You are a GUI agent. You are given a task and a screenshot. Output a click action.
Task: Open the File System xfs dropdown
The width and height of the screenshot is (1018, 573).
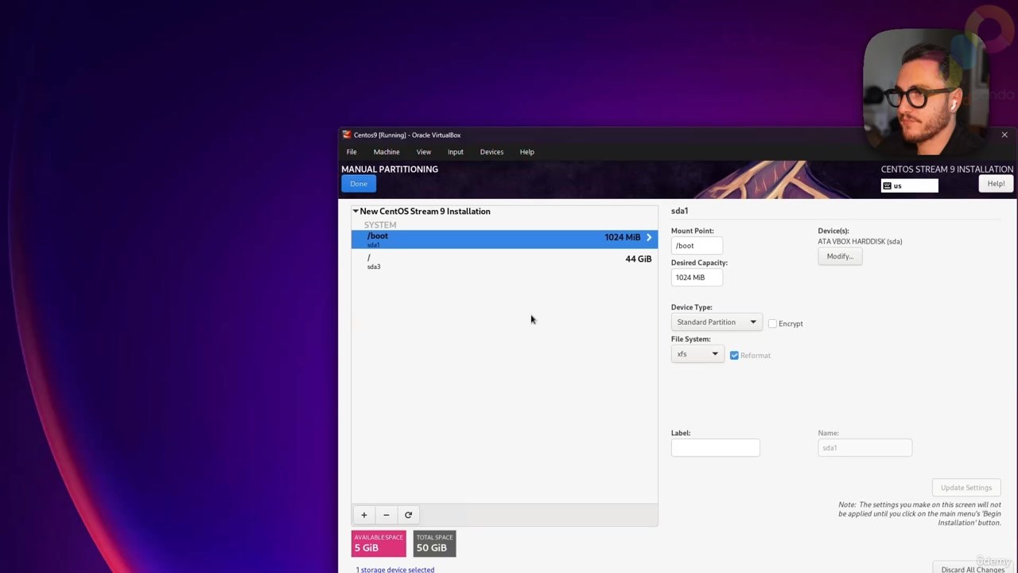[697, 354]
